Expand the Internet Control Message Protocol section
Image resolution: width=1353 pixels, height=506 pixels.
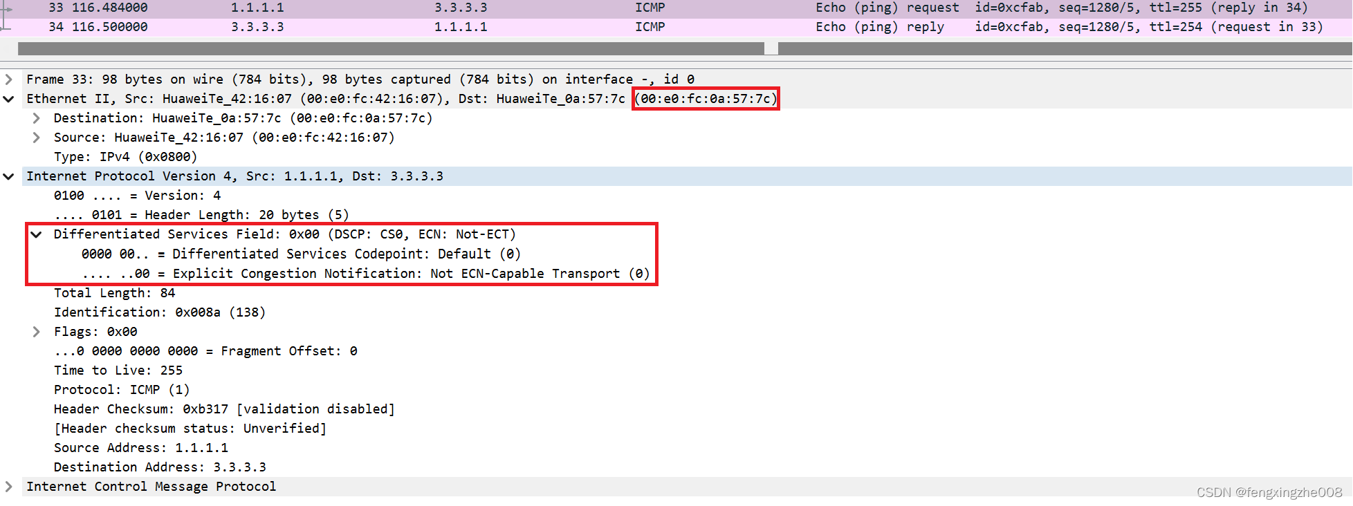[x=8, y=487]
